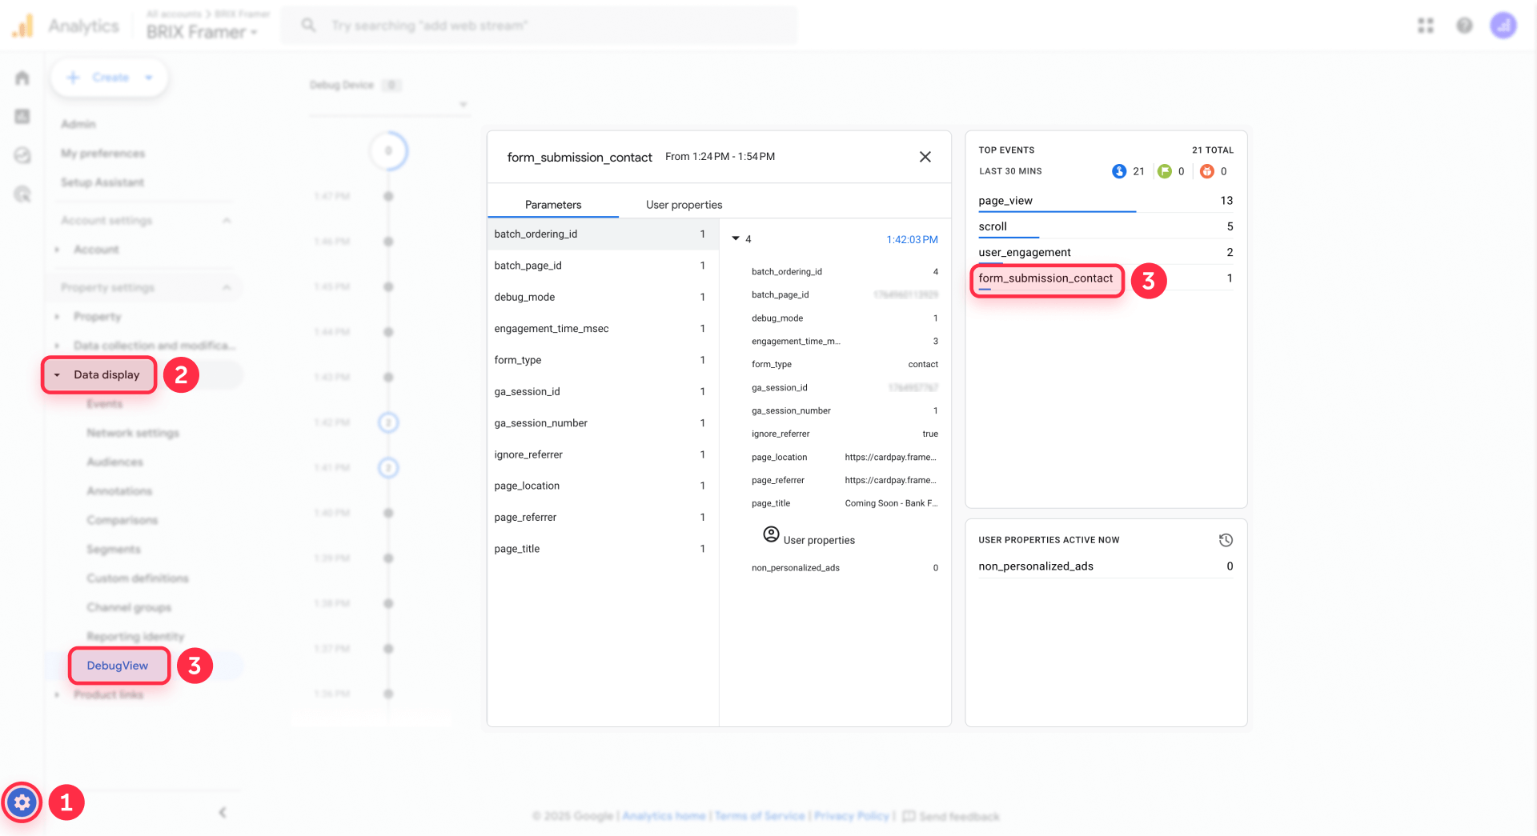Screen dimensions: 1537x836
Task: Open DebugView in the sidebar
Action: [x=118, y=666]
